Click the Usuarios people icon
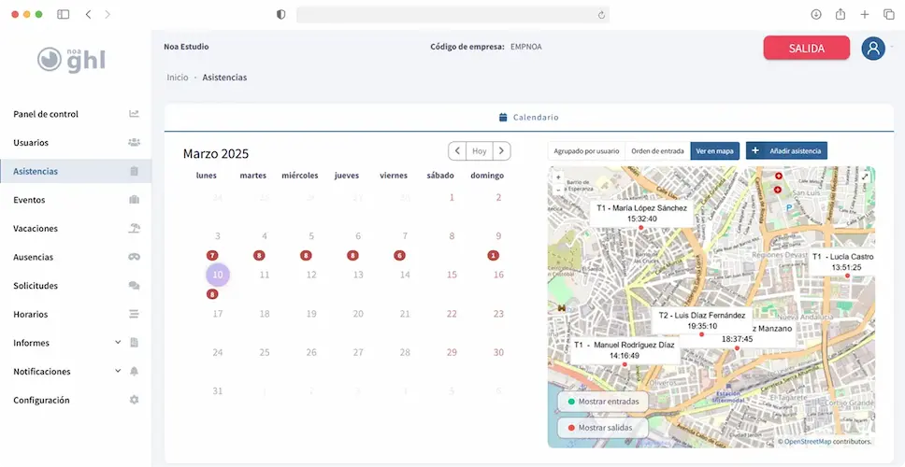Viewport: 905px width, 467px height. (x=134, y=142)
